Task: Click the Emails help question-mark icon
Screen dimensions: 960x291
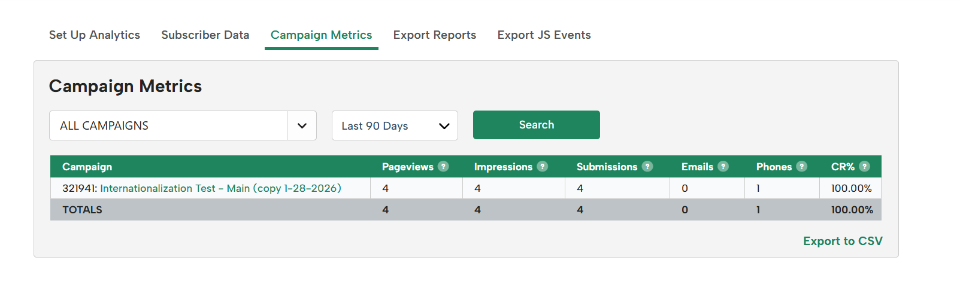Action: [723, 166]
